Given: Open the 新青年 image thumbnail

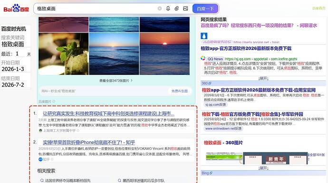Looking at the screenshot, I should click(275, 158).
